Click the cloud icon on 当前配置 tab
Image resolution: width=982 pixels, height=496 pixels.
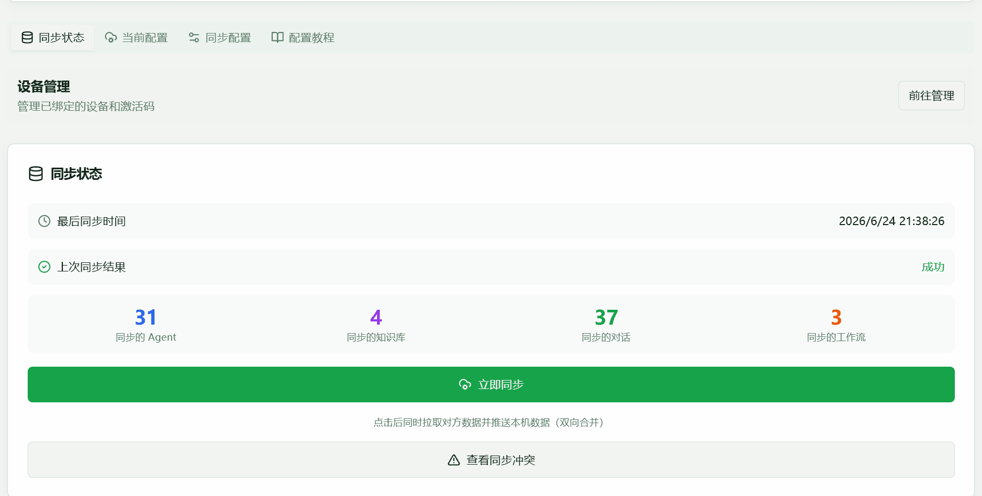click(111, 38)
